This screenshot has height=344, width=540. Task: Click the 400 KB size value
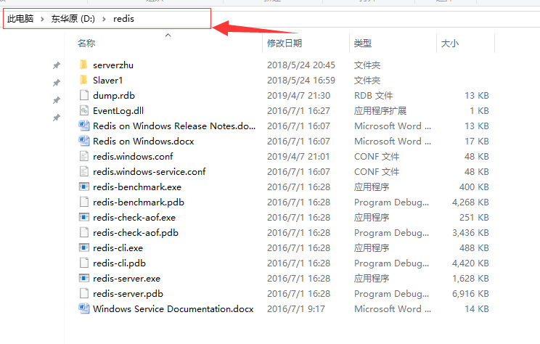tap(474, 187)
